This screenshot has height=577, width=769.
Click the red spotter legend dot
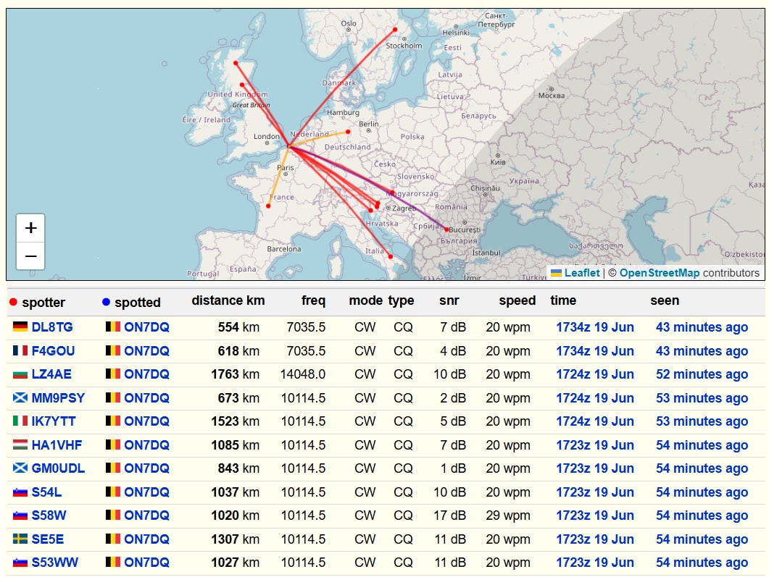click(13, 302)
